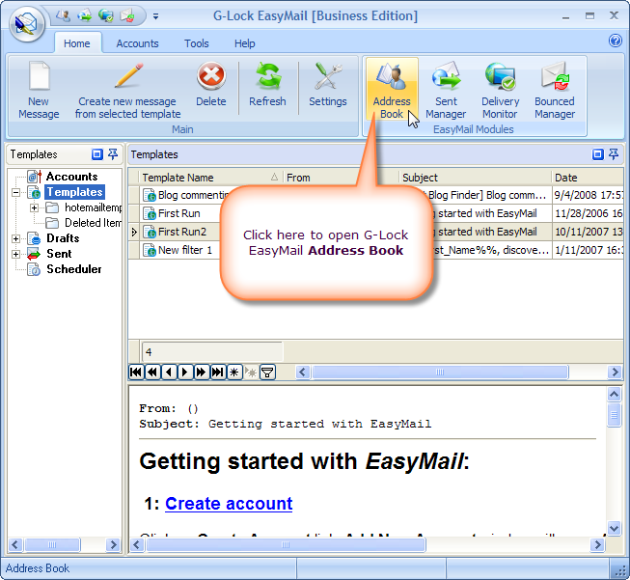Viewport: 630px width, 580px height.
Task: Select Scheduler in the folder tree
Action: click(x=74, y=269)
